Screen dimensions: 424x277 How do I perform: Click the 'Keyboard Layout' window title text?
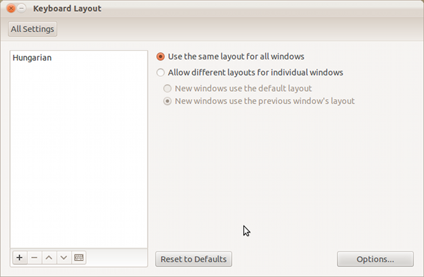click(67, 8)
